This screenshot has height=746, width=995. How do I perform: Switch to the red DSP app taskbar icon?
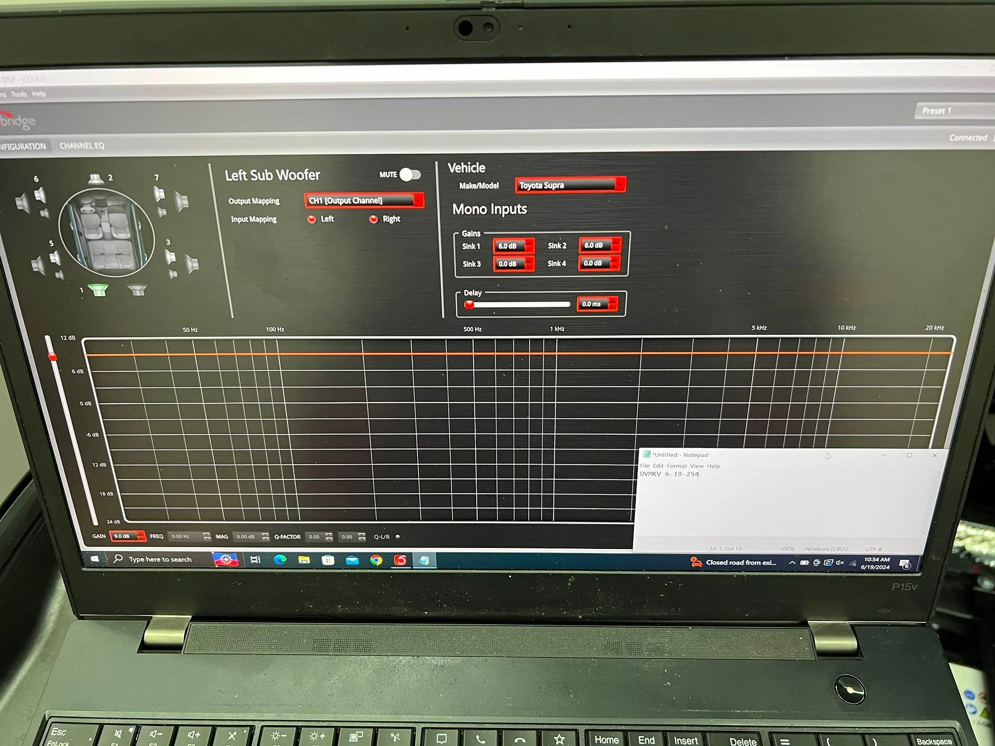click(x=400, y=561)
